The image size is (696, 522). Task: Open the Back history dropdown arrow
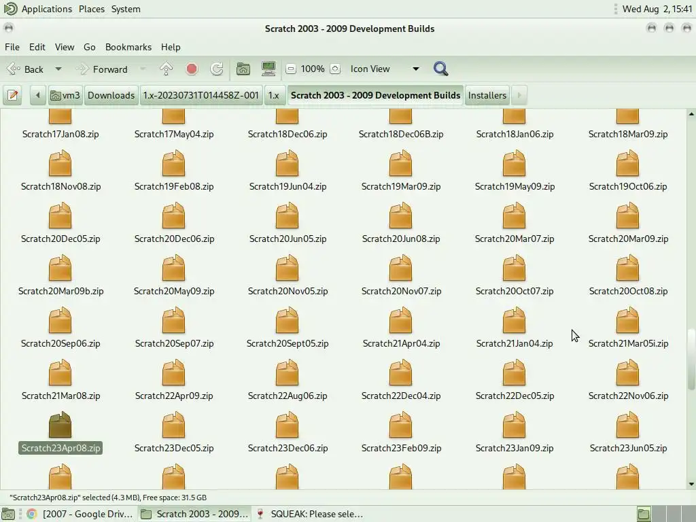[58, 69]
